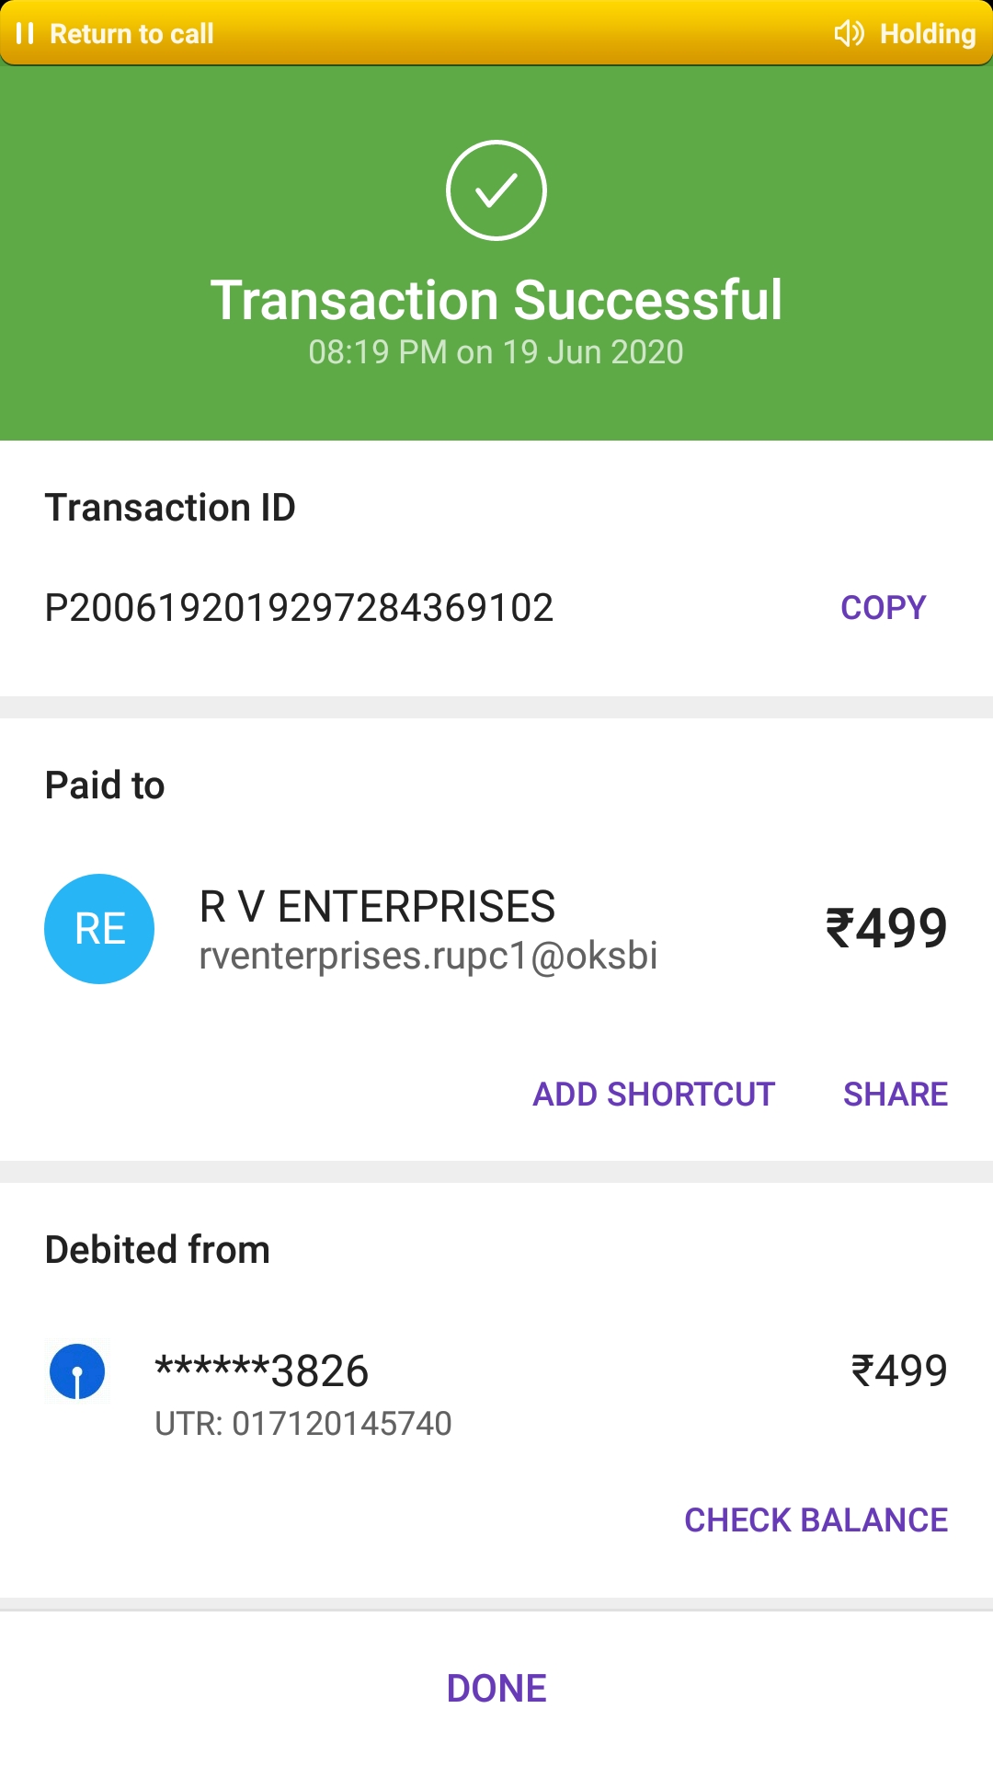Screen dimensions: 993x1766
Task: Tap the SBI bank logo icon
Action: (x=77, y=1370)
